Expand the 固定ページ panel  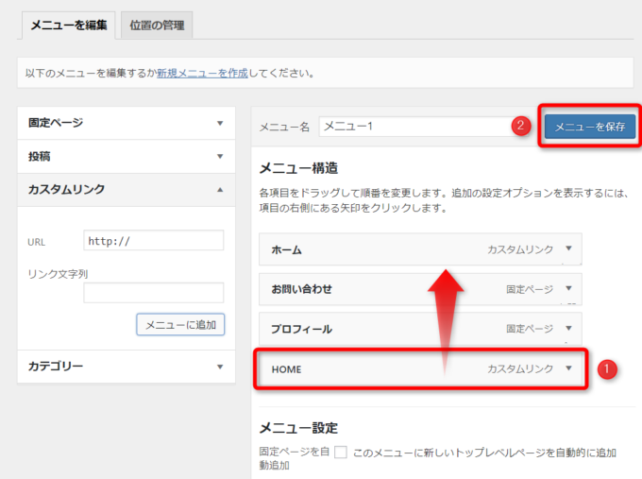pyautogui.click(x=220, y=123)
